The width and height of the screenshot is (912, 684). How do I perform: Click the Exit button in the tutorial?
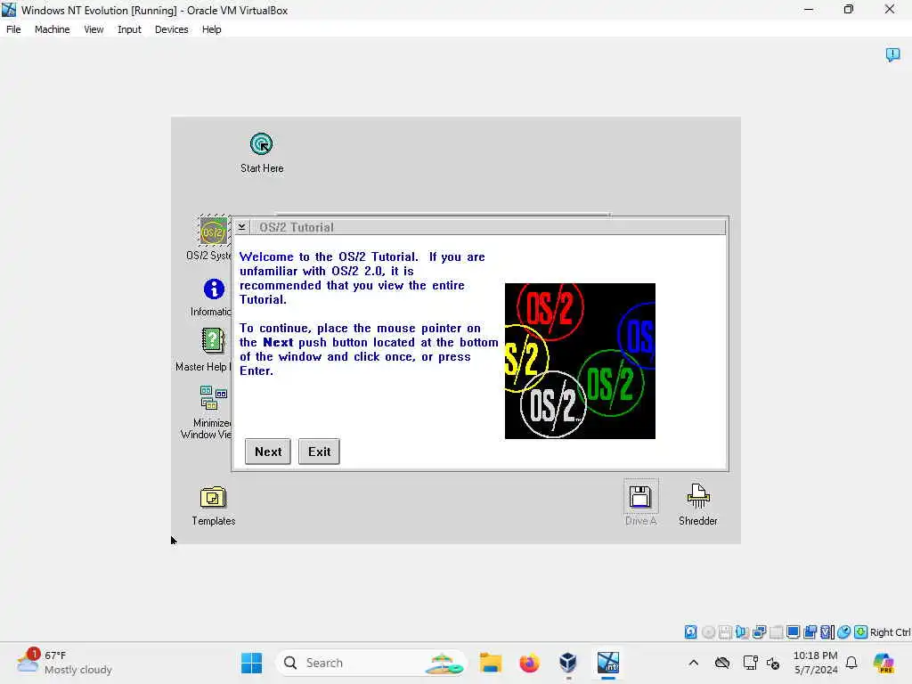pos(319,452)
